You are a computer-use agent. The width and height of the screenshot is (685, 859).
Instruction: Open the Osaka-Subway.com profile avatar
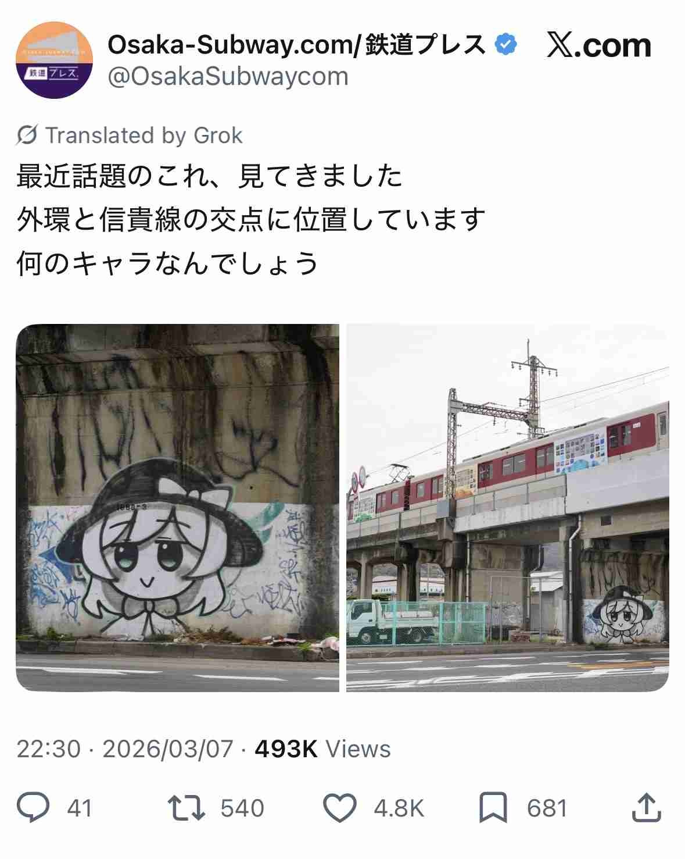(x=54, y=60)
